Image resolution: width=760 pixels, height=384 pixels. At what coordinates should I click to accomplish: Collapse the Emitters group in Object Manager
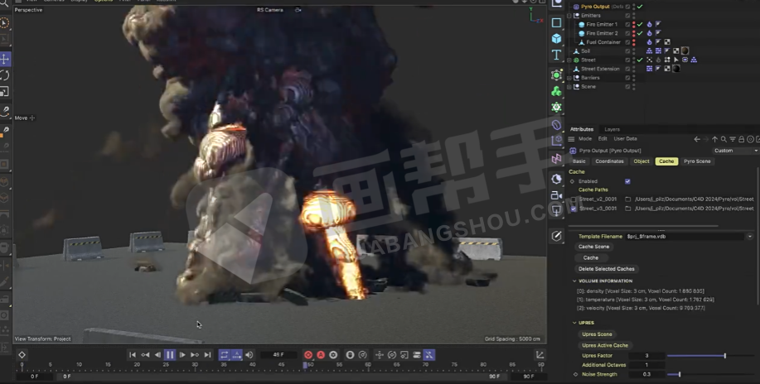pyautogui.click(x=569, y=16)
